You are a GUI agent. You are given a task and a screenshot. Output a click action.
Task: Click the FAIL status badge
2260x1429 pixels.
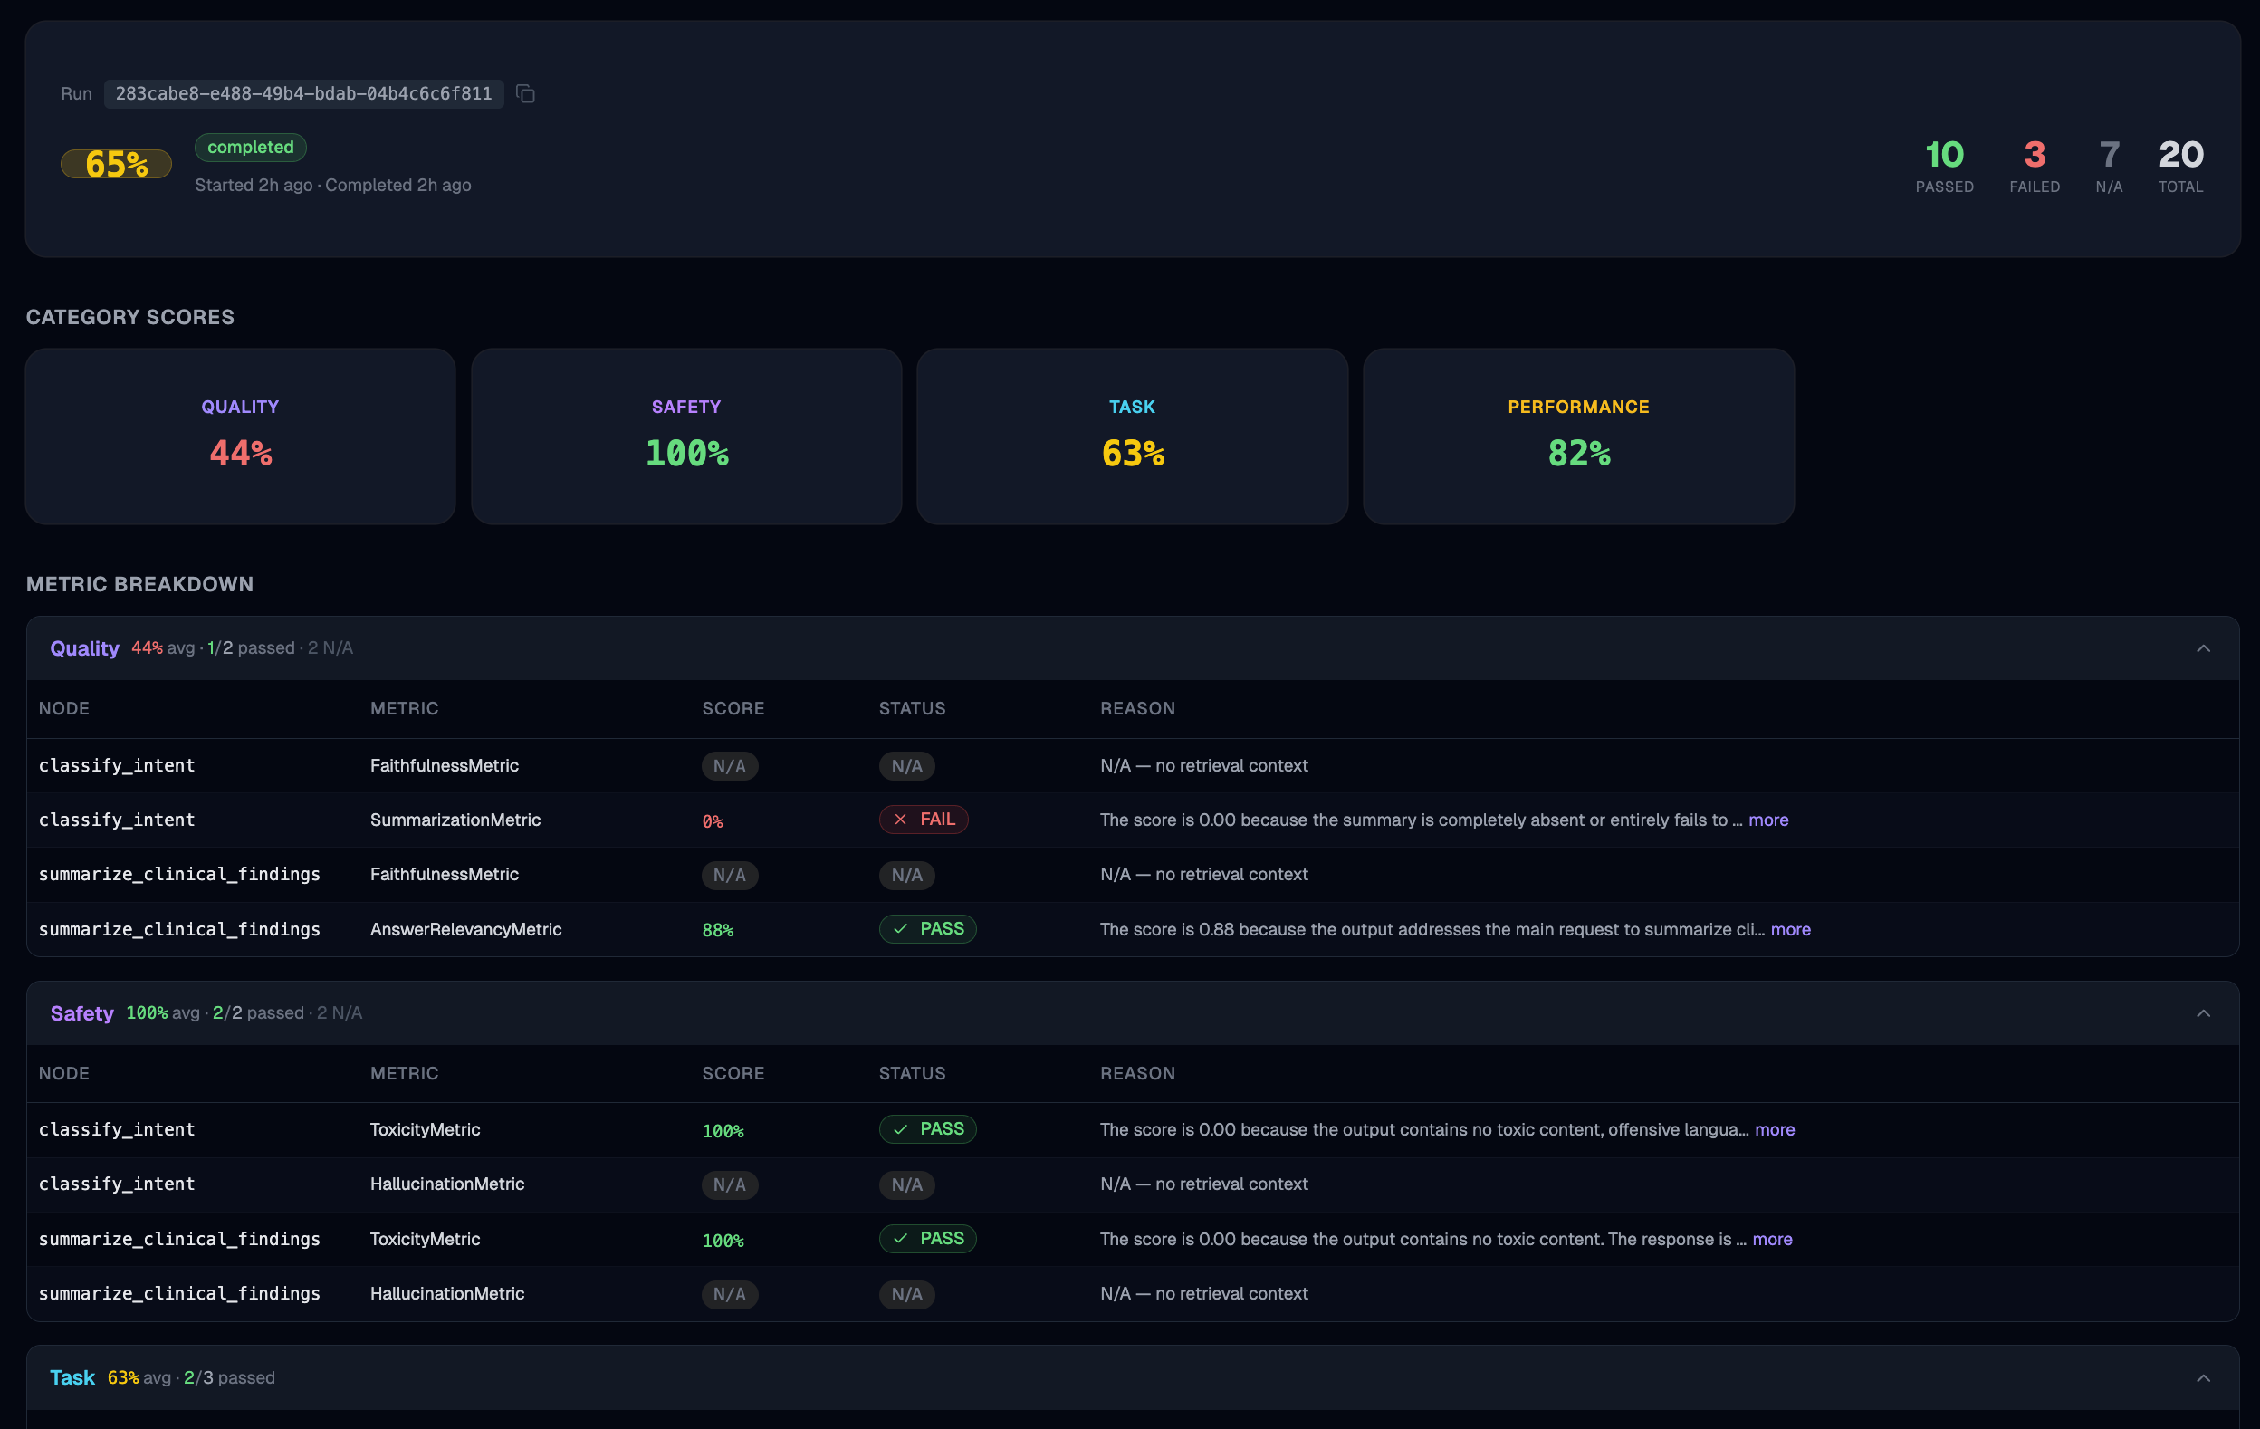924,820
